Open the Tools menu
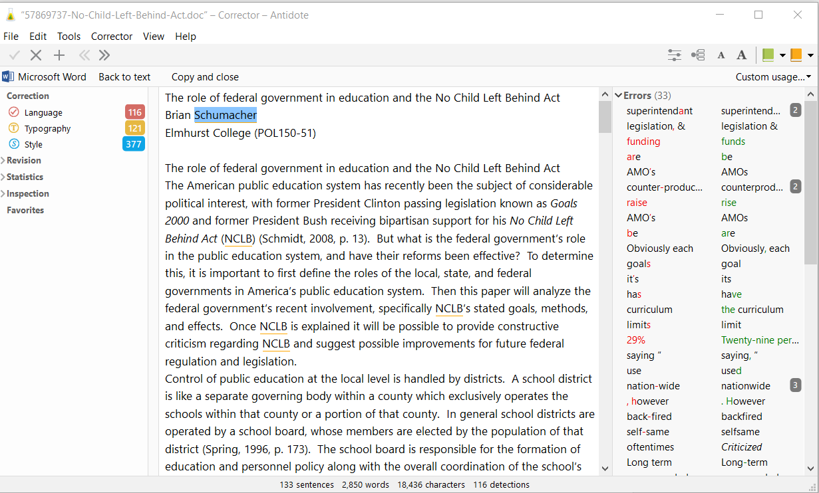Screen dimensions: 819x493 coord(69,37)
